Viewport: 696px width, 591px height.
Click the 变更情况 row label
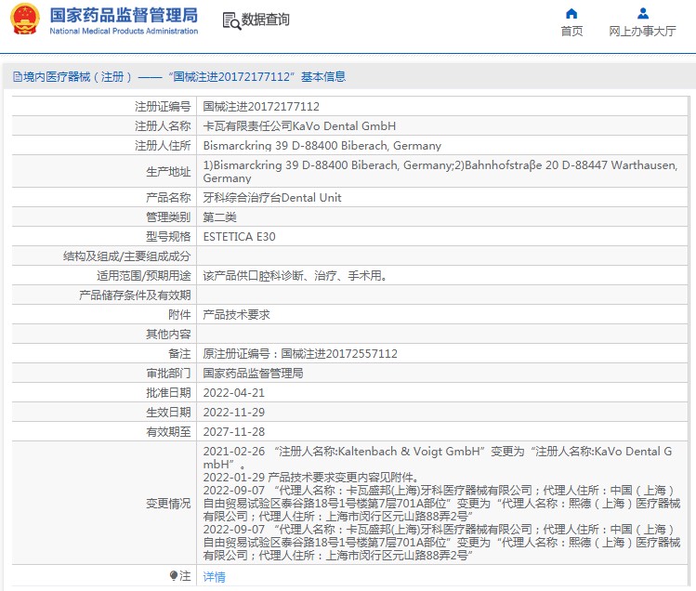tap(168, 504)
